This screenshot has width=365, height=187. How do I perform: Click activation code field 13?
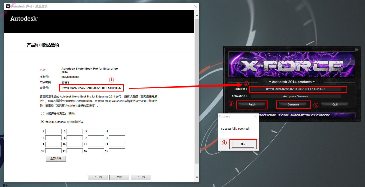[53, 151]
